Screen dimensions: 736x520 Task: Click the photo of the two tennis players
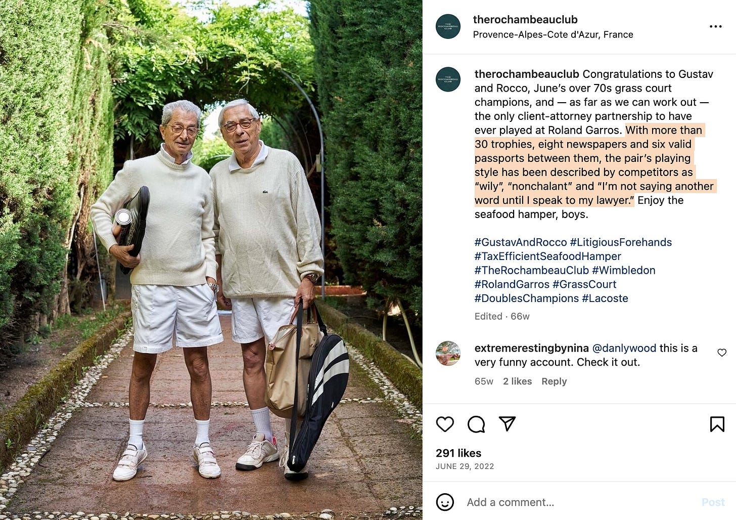[211, 260]
